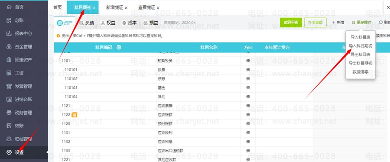Click account name 应收账款
This screenshot has width=390, height=162.
pos(165,115)
